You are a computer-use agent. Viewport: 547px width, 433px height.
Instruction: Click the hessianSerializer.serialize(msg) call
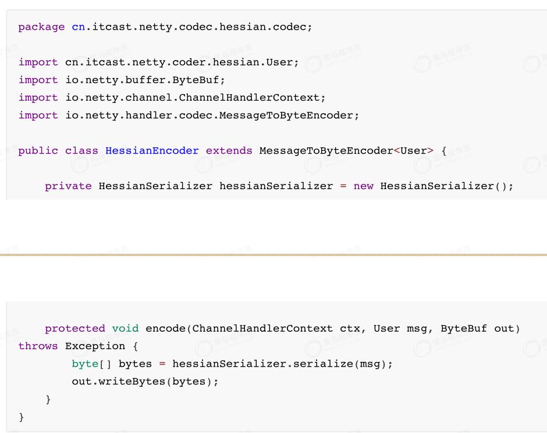tap(282, 364)
